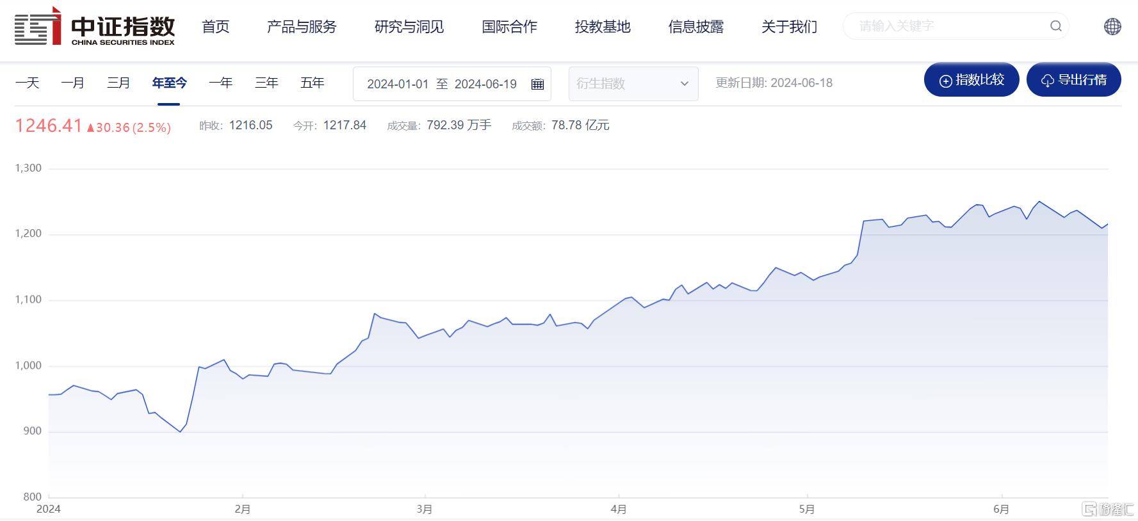The image size is (1138, 521).
Task: Click the 指数比较 button
Action: click(971, 80)
